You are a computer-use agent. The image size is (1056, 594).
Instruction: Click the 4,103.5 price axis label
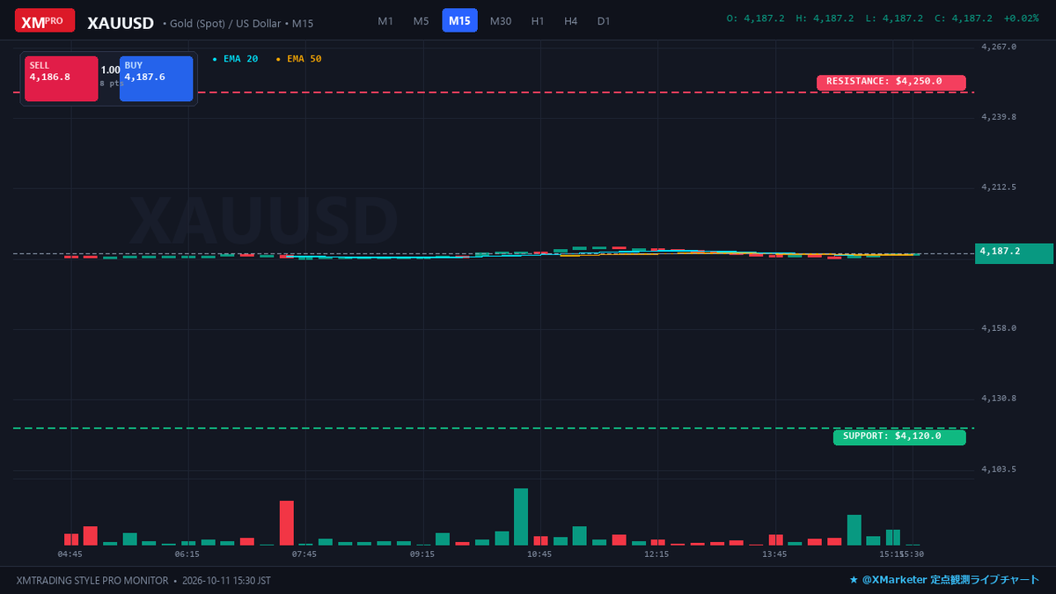click(999, 469)
